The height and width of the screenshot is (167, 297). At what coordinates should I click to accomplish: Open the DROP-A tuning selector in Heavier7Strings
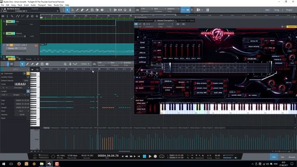pos(168,82)
